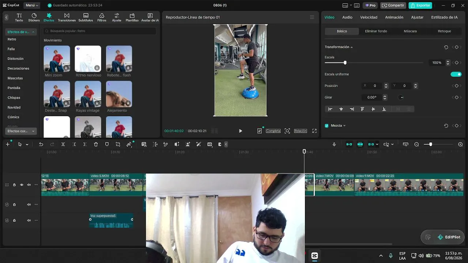The image size is (468, 263).
Task: Open the Texto panel
Action: click(x=19, y=17)
